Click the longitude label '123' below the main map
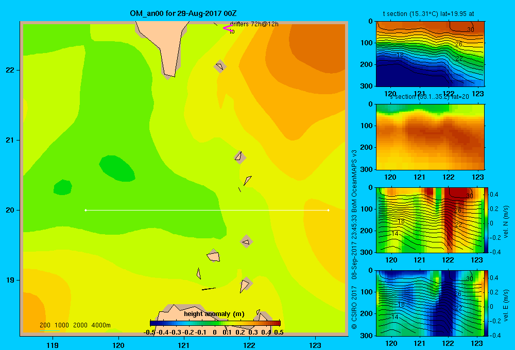Image resolution: width=515 pixels, height=350 pixels. (x=315, y=345)
